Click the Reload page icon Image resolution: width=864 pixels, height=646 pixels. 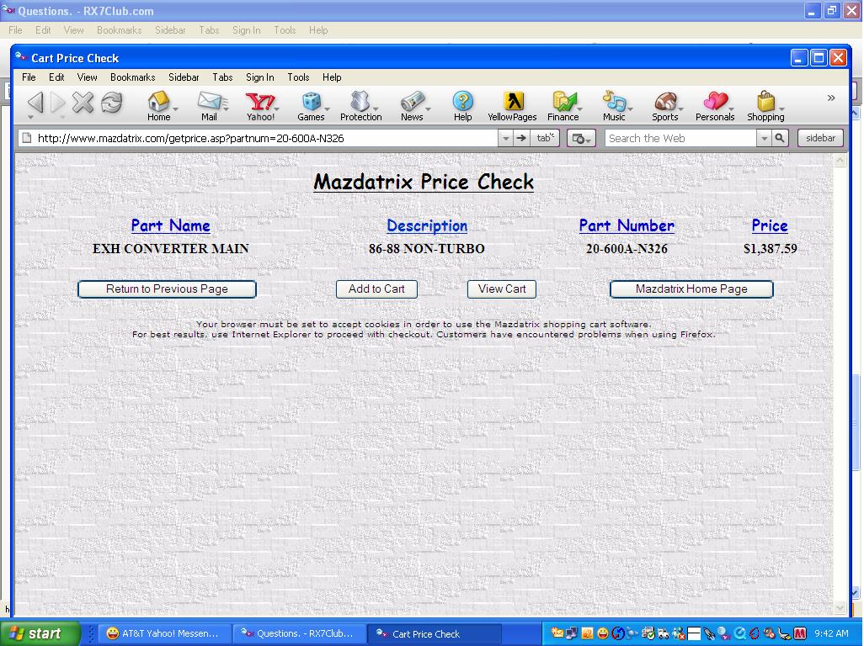[112, 103]
